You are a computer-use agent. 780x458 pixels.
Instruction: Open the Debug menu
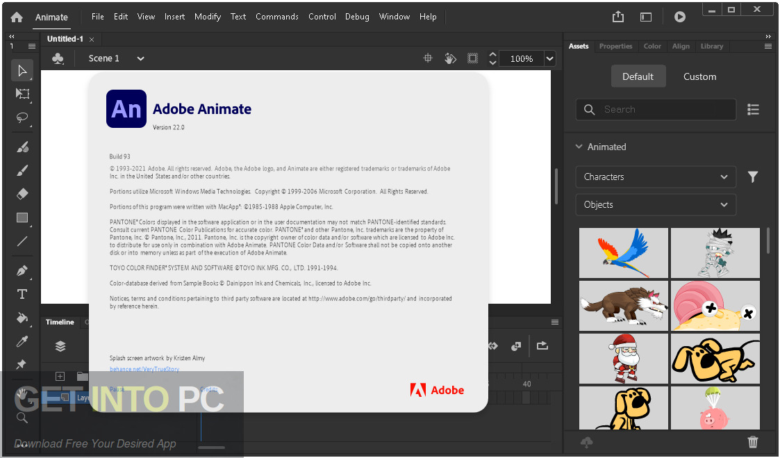pyautogui.click(x=357, y=17)
